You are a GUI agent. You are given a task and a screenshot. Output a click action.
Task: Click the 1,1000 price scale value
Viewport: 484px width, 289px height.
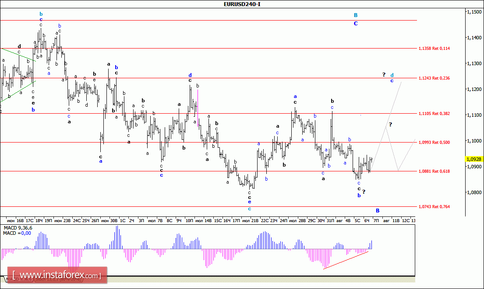click(x=474, y=141)
